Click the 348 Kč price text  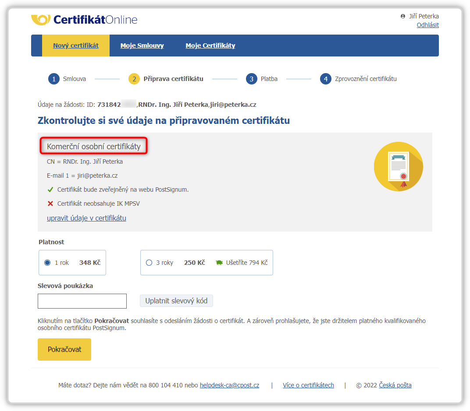click(90, 263)
